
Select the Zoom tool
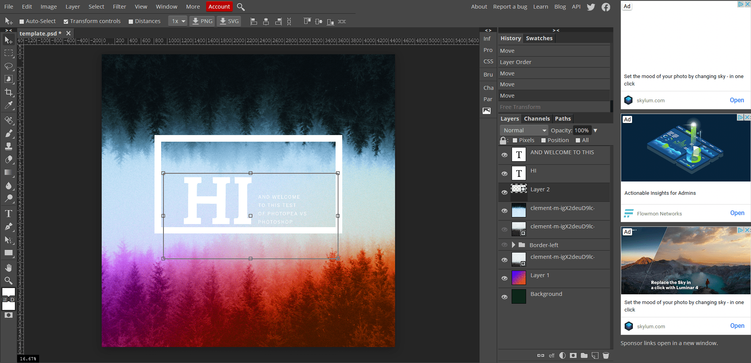pyautogui.click(x=9, y=280)
